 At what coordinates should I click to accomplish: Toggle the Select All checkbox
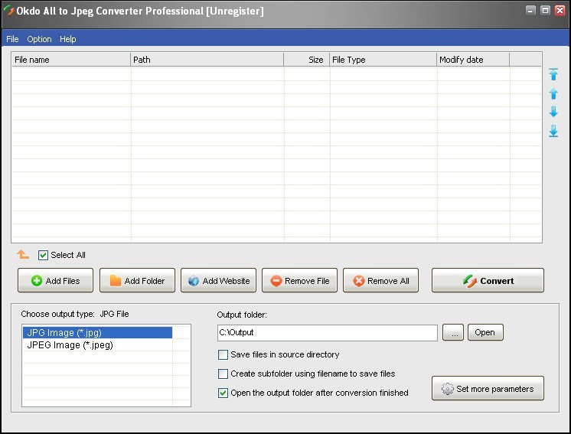point(43,255)
